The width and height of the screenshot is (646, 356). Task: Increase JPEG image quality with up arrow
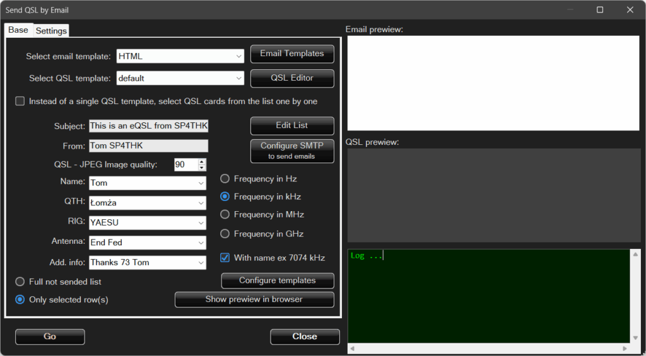(x=202, y=161)
